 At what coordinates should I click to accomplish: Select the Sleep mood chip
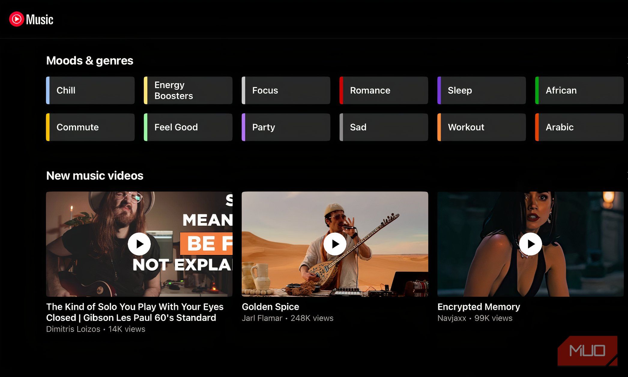[482, 90]
